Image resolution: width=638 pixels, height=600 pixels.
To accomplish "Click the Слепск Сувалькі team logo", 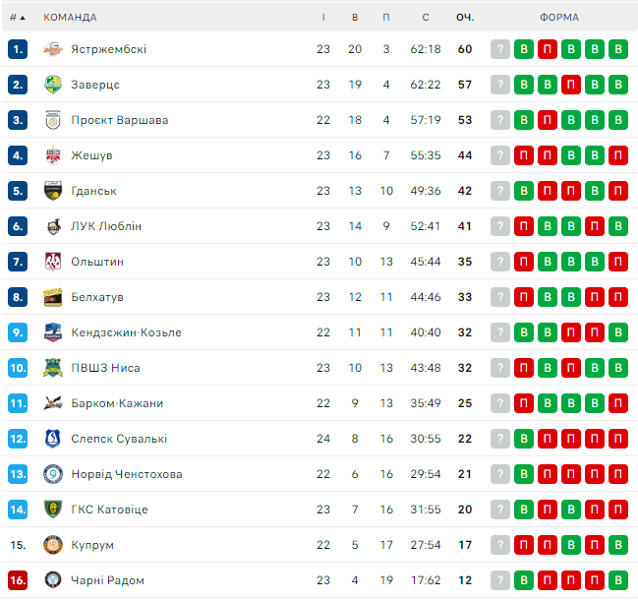I will (53, 439).
